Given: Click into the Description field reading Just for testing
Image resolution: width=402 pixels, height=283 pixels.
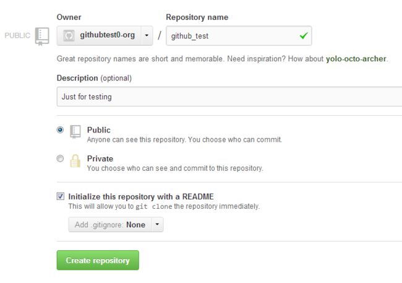Looking at the screenshot, I should pyautogui.click(x=229, y=97).
